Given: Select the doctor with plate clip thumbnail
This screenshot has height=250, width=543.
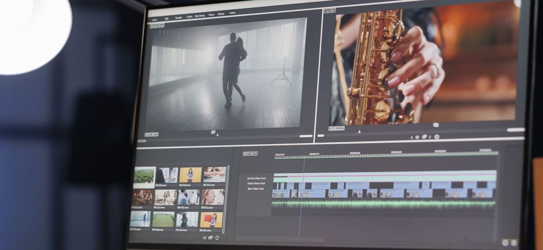Looking at the screenshot, I should point(167,175).
